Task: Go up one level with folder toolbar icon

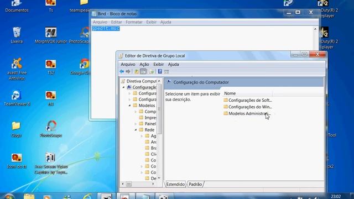Action: (137, 71)
